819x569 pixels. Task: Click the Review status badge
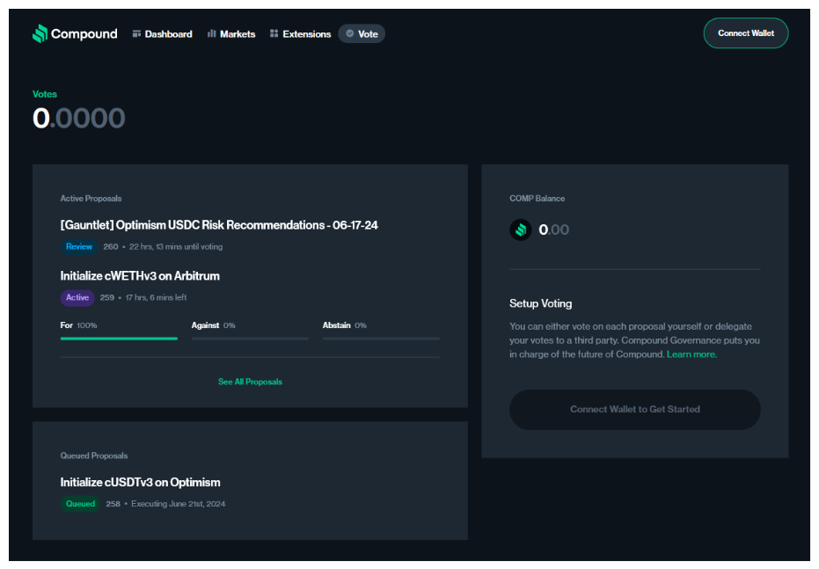tap(79, 247)
